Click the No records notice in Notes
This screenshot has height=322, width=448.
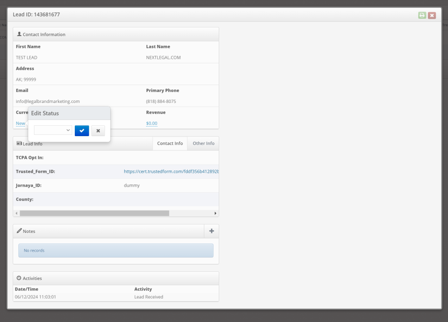(x=115, y=250)
